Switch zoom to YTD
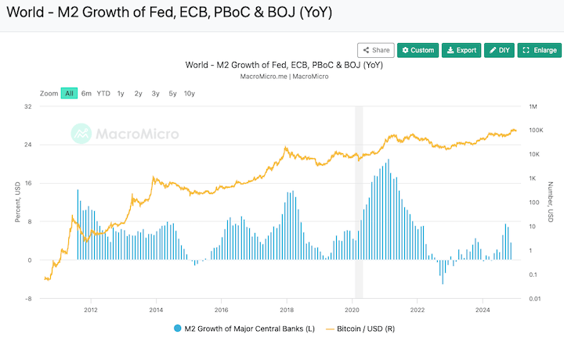The height and width of the screenshot is (341, 564). click(103, 93)
